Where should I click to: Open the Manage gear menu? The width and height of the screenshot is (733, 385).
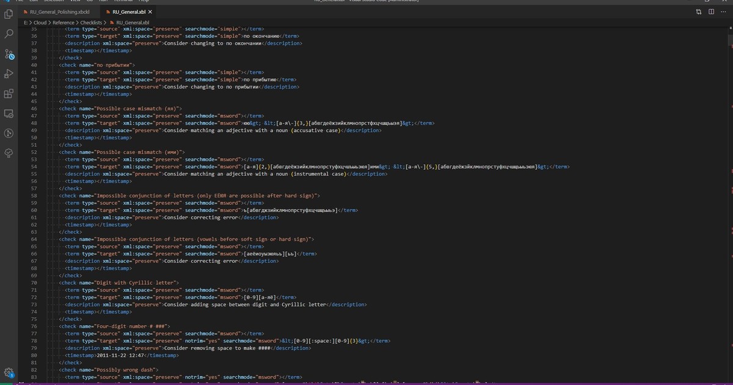coord(9,372)
